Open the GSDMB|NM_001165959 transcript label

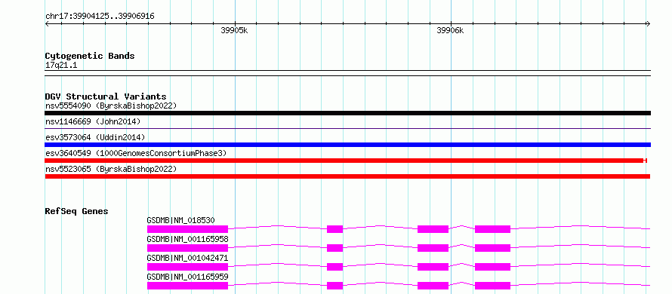[x=187, y=277]
